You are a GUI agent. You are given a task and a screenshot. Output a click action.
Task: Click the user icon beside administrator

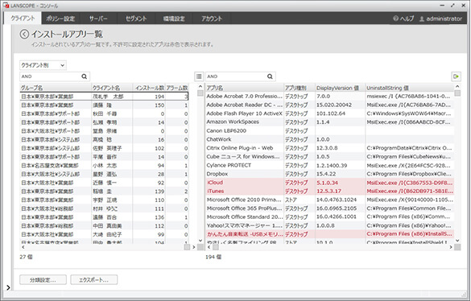(x=422, y=19)
